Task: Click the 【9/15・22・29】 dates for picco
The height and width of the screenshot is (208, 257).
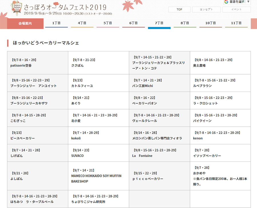Action: [x=145, y=173]
